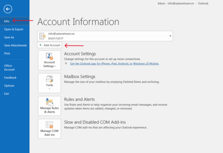
Task: Expand the account selector dropdown arrow
Action: [x=170, y=36]
